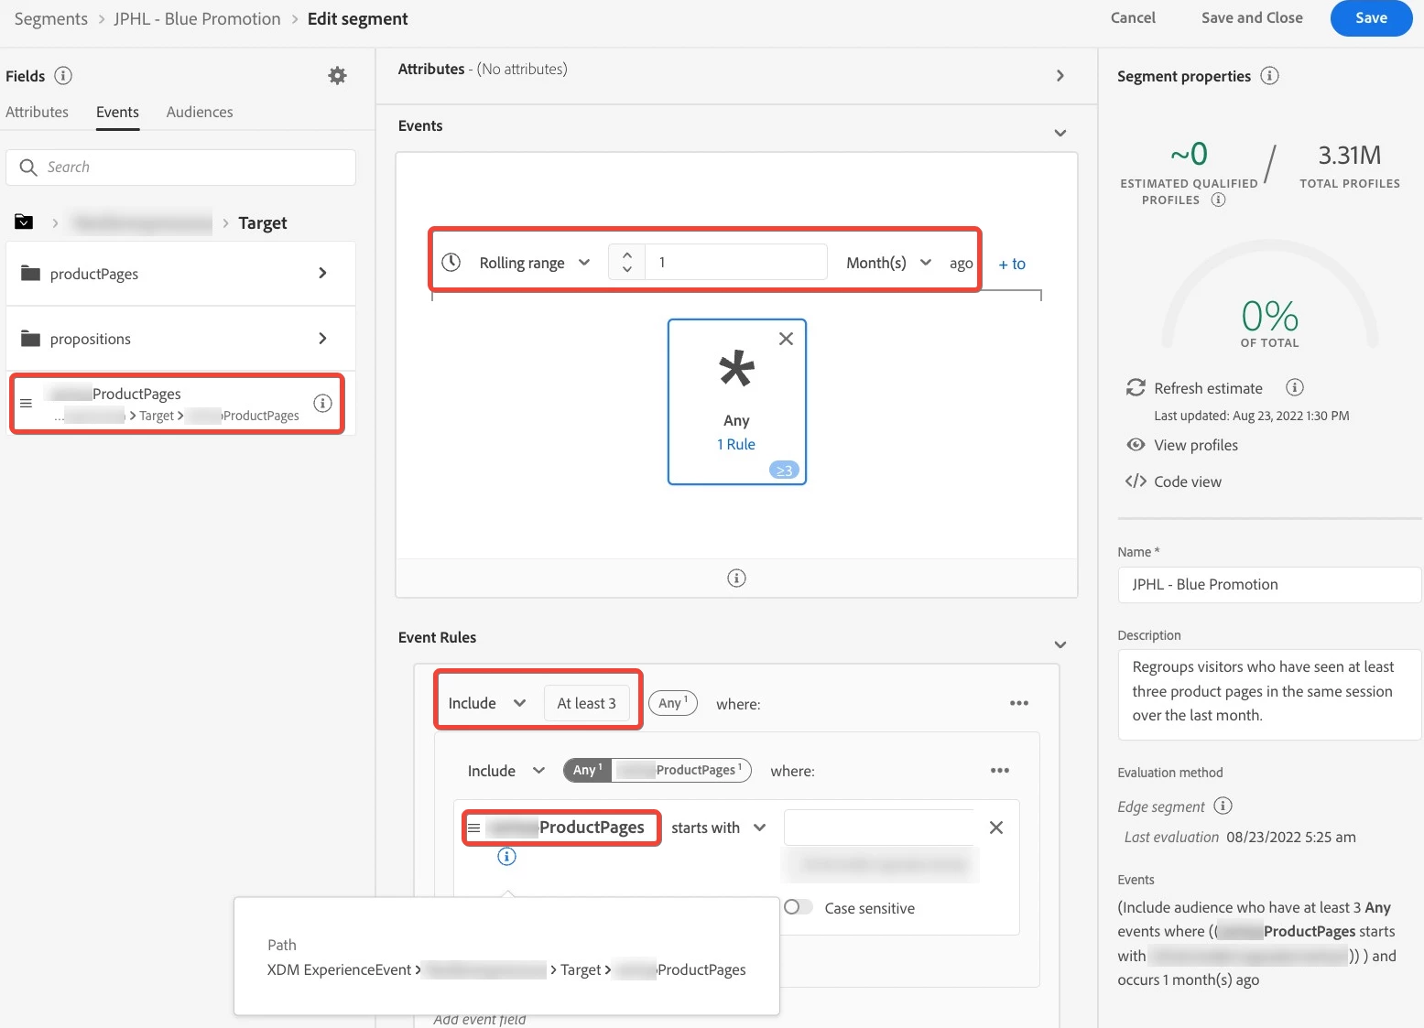Expand the Attributes section chevron
1424x1028 pixels.
1060,76
